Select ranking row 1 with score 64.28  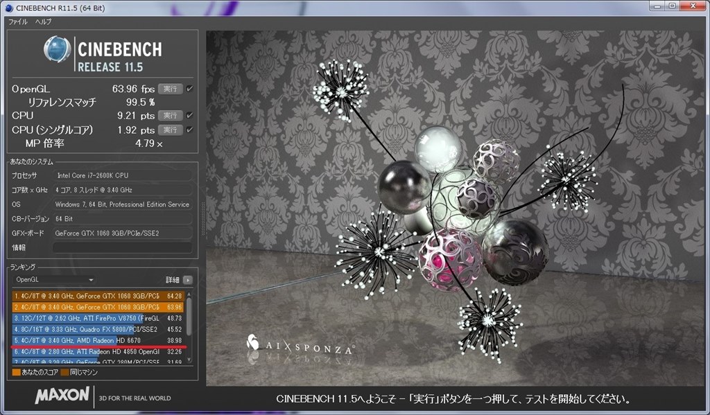(x=98, y=296)
